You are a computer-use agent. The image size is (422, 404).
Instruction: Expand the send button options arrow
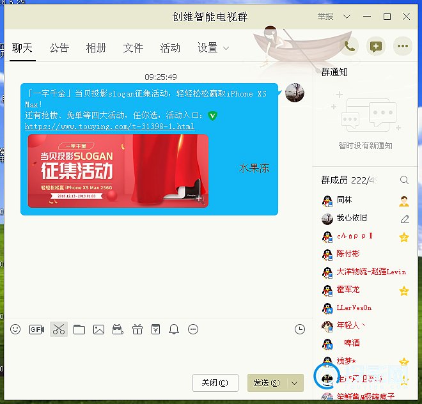pyautogui.click(x=295, y=383)
